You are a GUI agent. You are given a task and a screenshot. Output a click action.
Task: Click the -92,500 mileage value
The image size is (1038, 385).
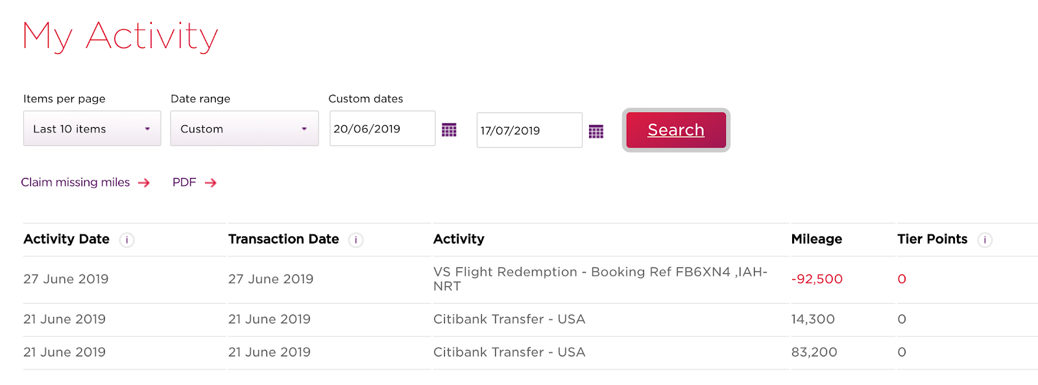pyautogui.click(x=817, y=279)
